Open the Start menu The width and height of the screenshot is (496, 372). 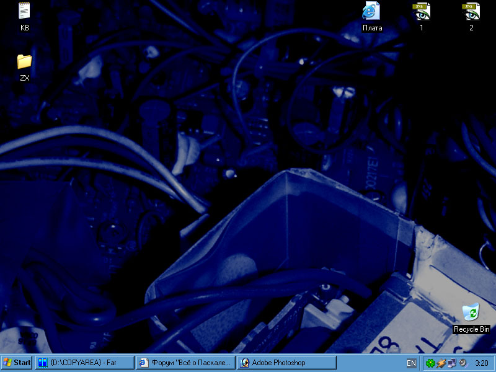pos(17,363)
